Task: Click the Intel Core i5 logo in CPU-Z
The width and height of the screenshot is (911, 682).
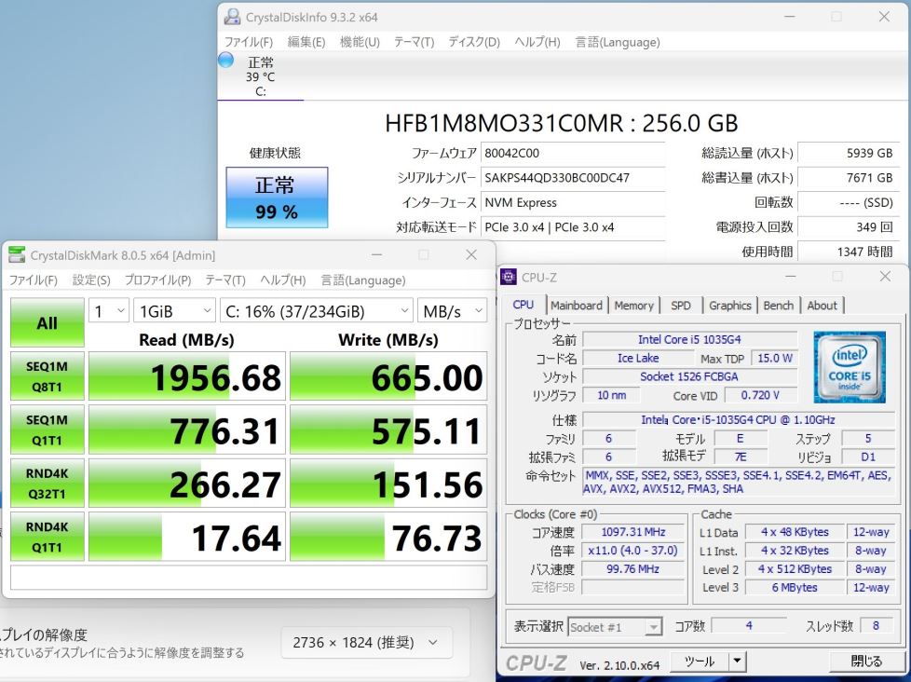Action: click(x=850, y=367)
